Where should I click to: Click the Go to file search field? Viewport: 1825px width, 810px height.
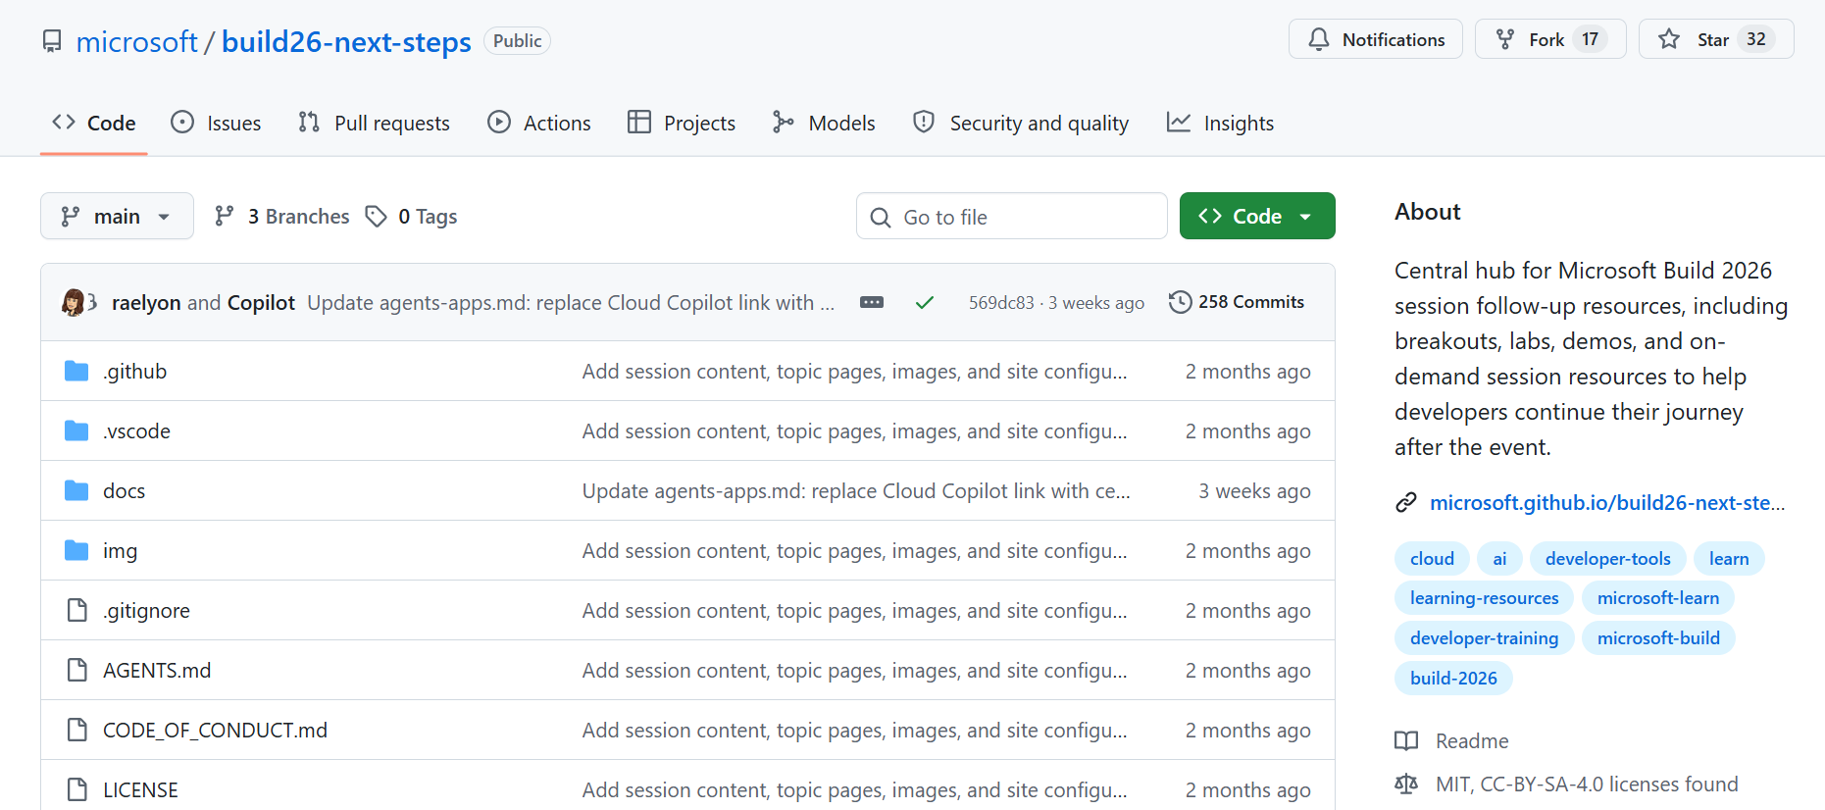[1012, 216]
